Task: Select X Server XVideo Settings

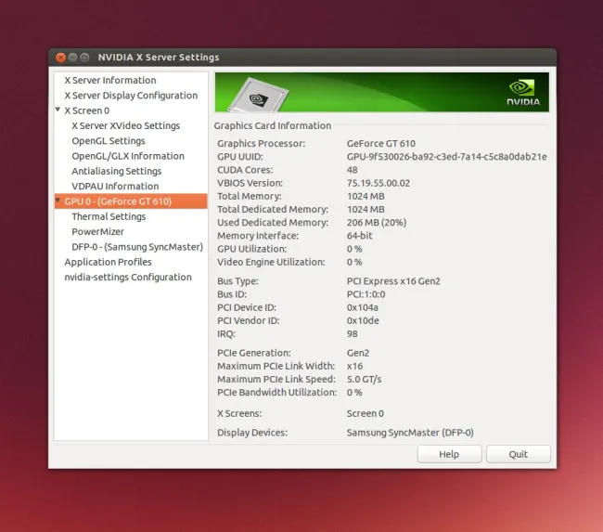Action: click(125, 126)
